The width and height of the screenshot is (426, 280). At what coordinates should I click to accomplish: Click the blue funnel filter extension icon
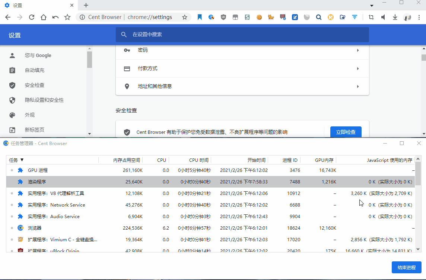pyautogui.click(x=355, y=17)
